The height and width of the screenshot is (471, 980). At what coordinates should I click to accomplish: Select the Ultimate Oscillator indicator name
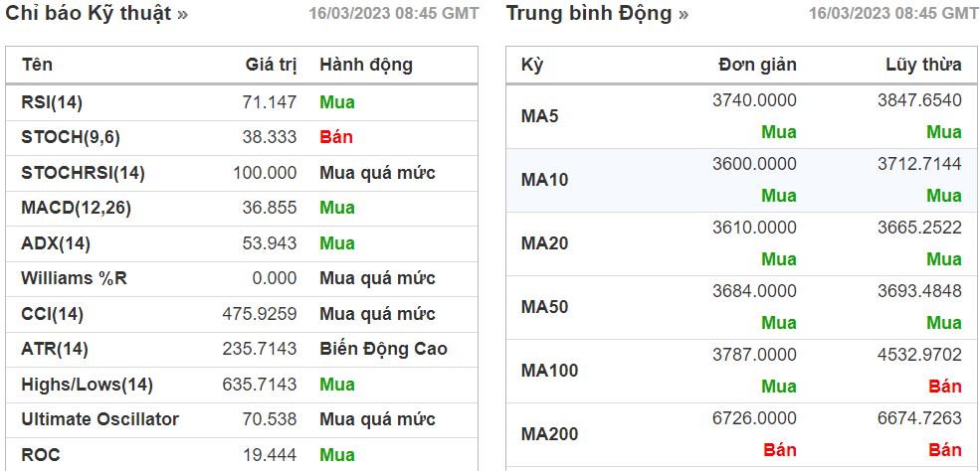100,419
